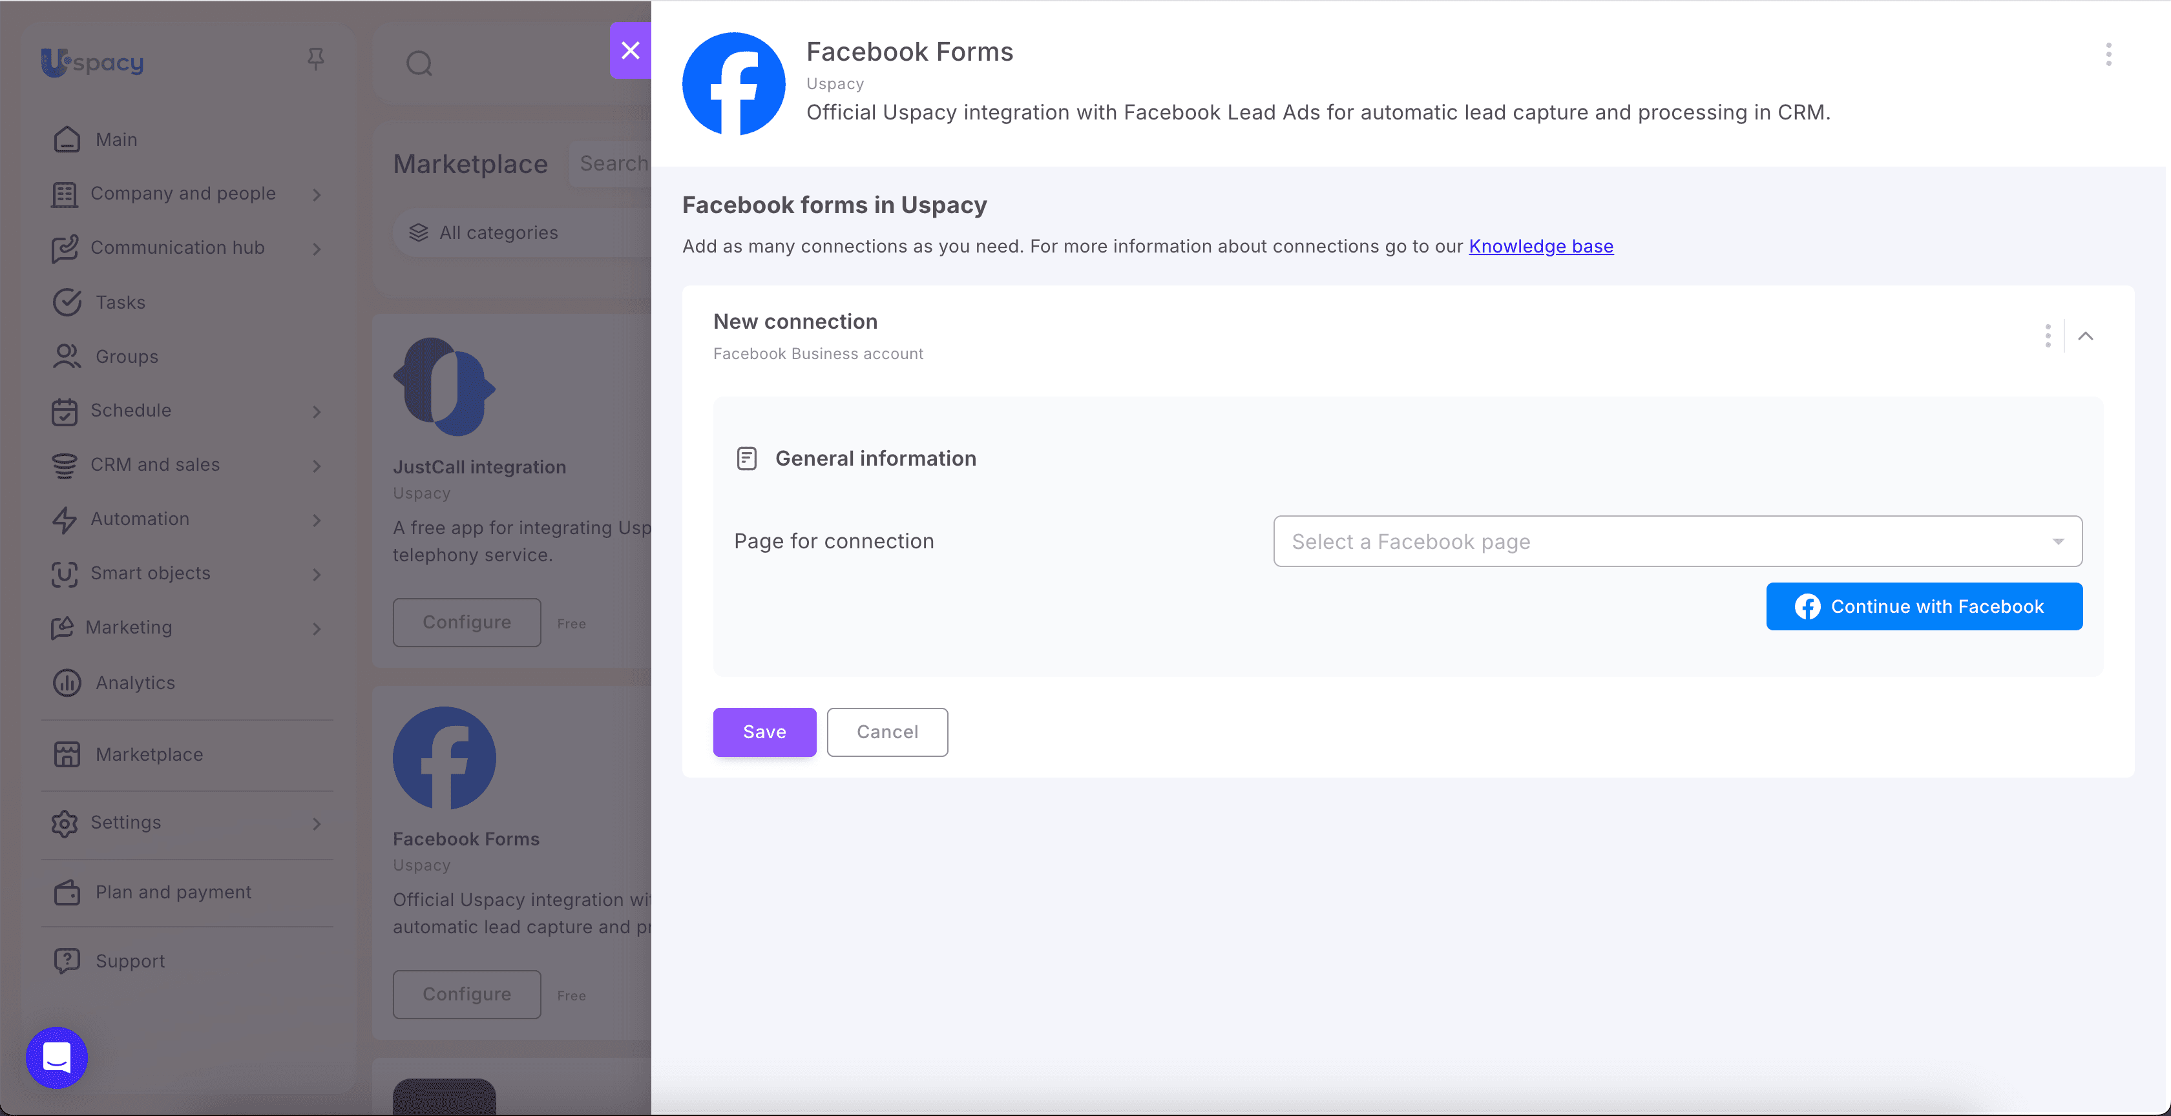Click the JustCall integration card title
The image size is (2171, 1116).
pos(479,468)
